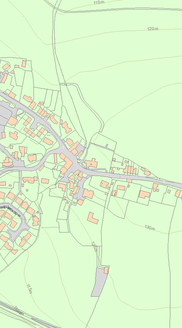The width and height of the screenshot is (182, 328).
Task: Click the top 115m contour label
Action: coord(99,3)
